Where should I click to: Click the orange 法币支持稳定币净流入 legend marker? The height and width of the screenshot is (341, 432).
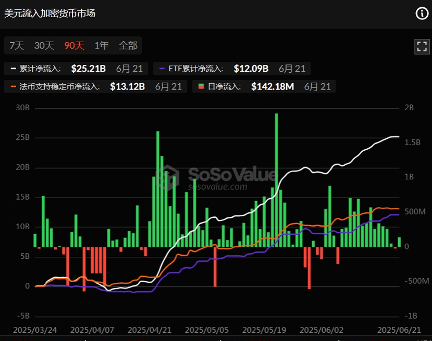13,87
